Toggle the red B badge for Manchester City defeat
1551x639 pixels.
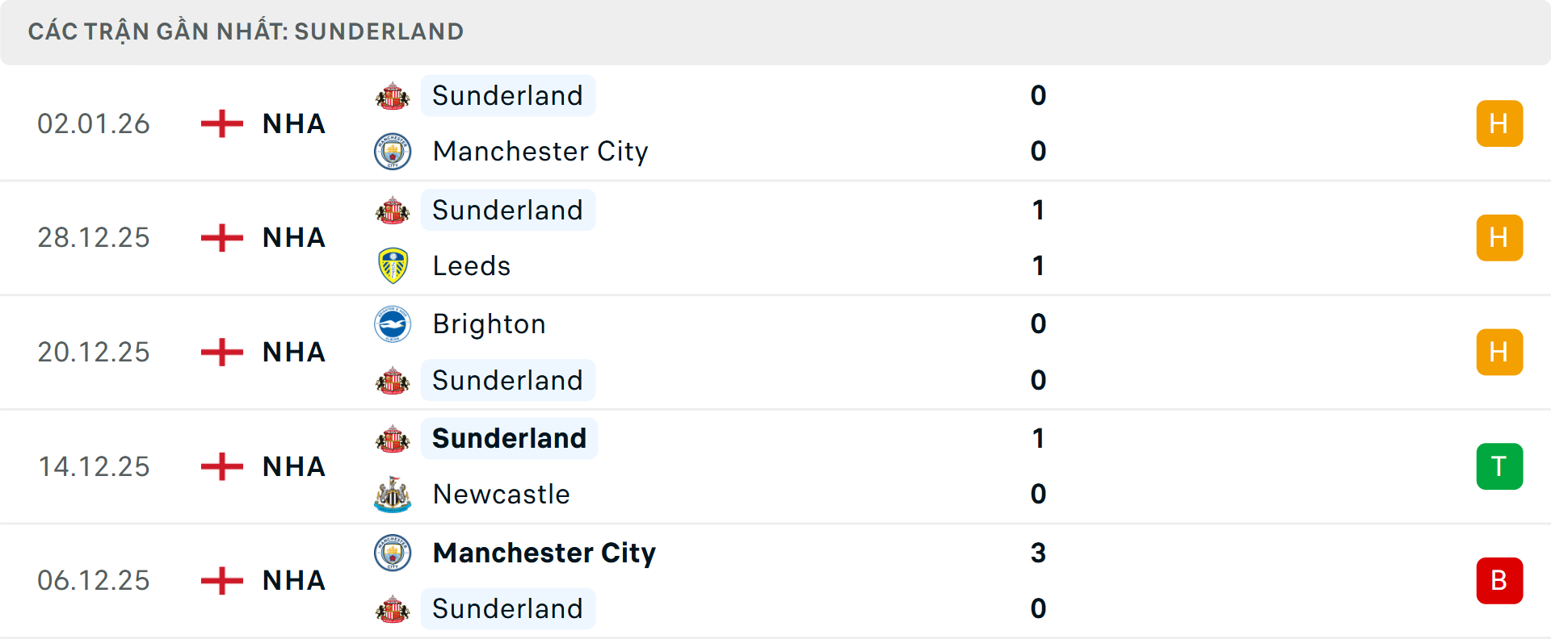1500,581
